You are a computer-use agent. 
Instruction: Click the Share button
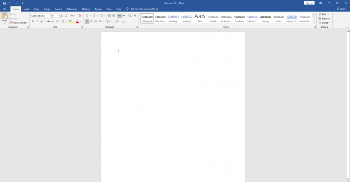pyautogui.click(x=341, y=9)
